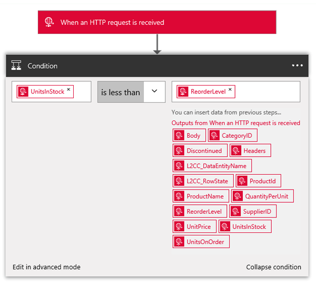Add the CategoryID token
The width and height of the screenshot is (316, 283).
[232, 136]
